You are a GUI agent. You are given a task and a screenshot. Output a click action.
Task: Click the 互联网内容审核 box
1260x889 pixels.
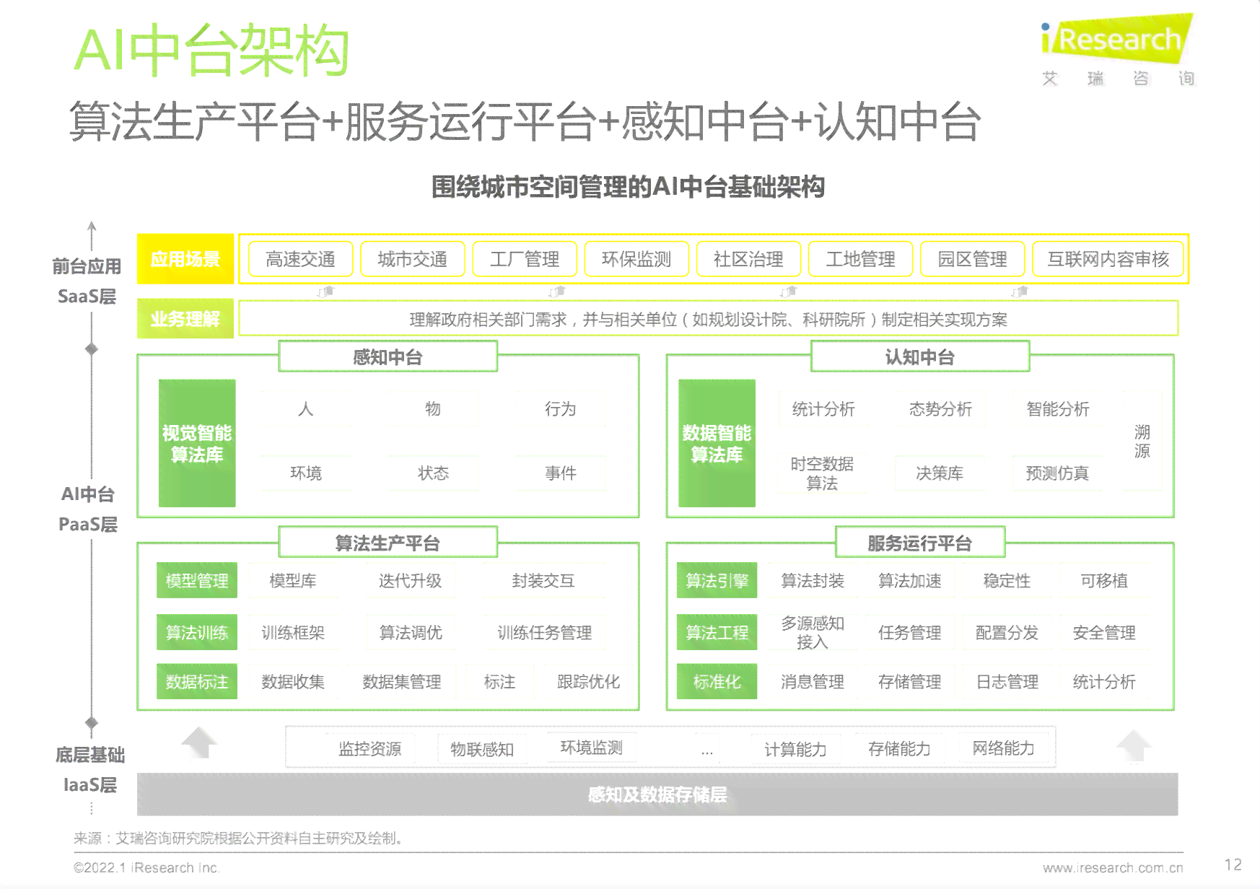click(1108, 259)
